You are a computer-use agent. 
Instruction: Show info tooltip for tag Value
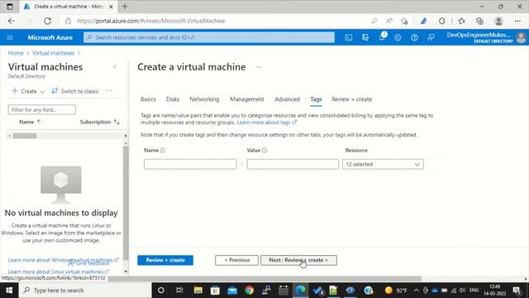264,151
